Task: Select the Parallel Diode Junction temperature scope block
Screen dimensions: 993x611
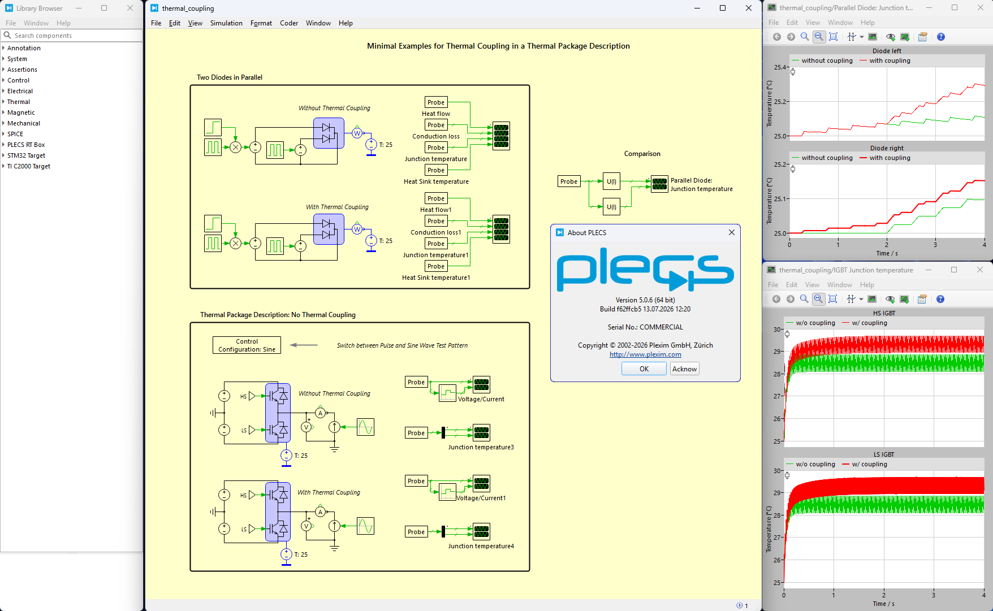Action: click(660, 184)
